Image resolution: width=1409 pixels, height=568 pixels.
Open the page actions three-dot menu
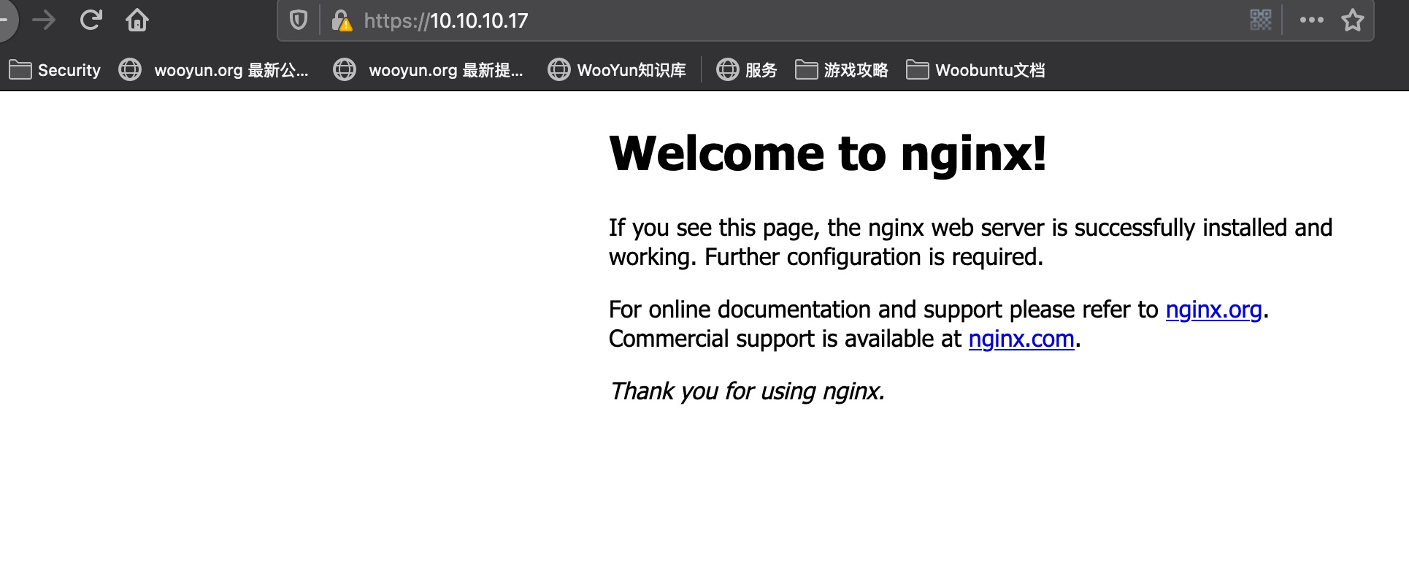pos(1311,20)
